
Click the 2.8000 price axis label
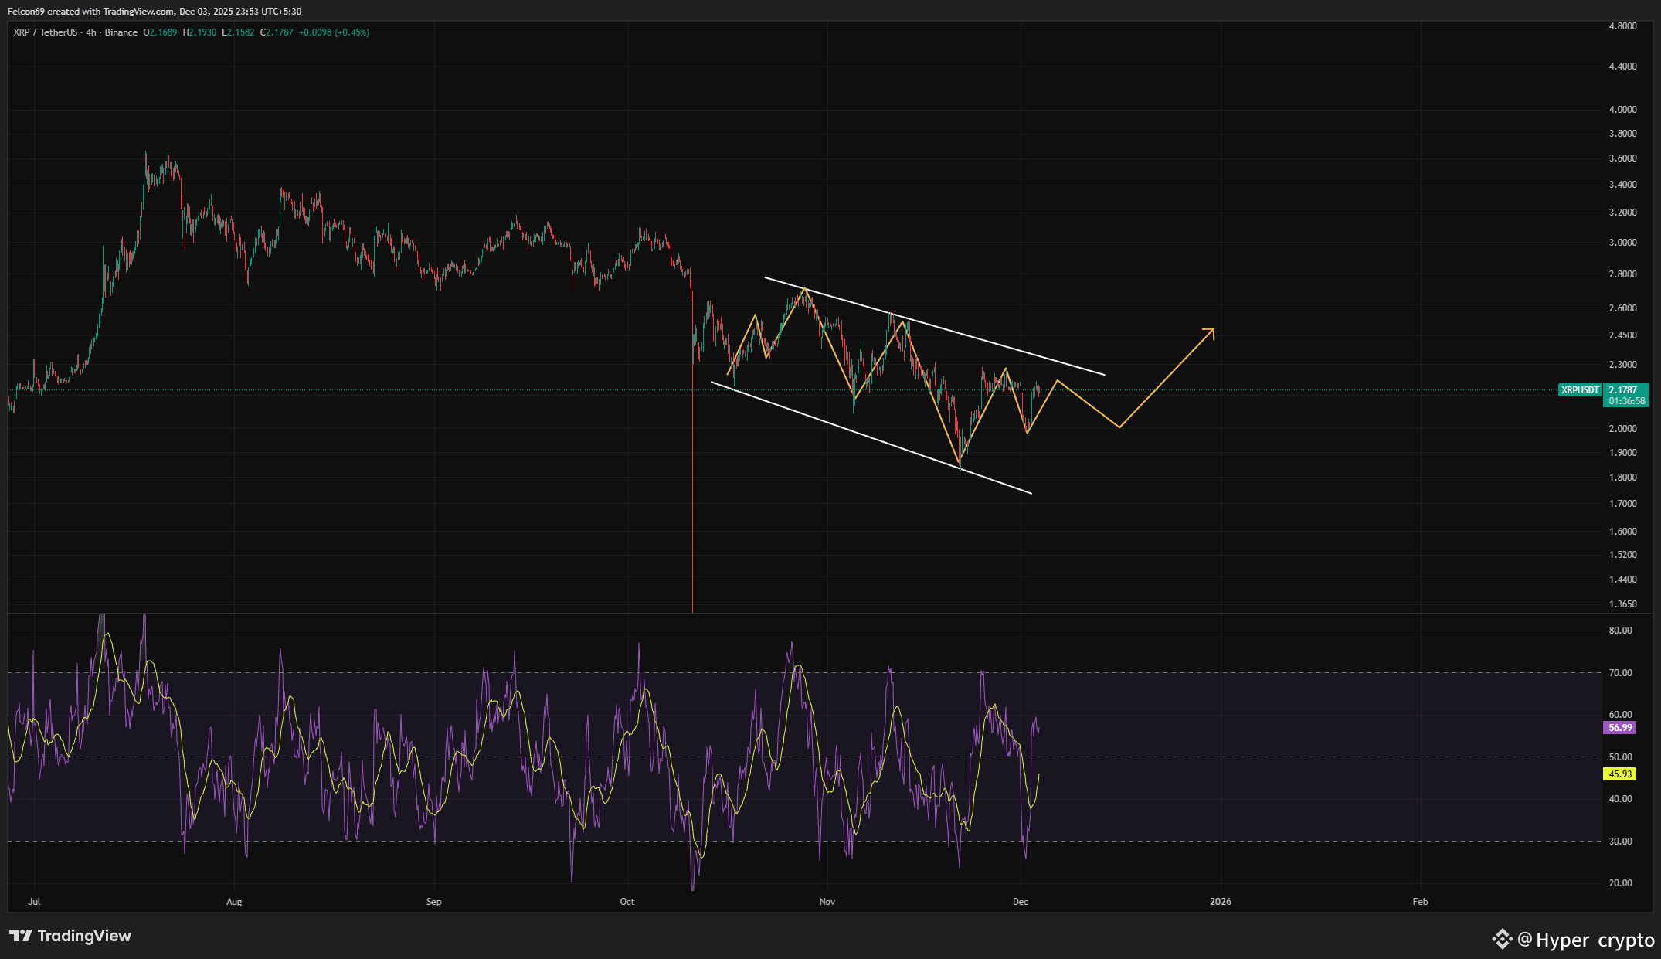pos(1622,274)
